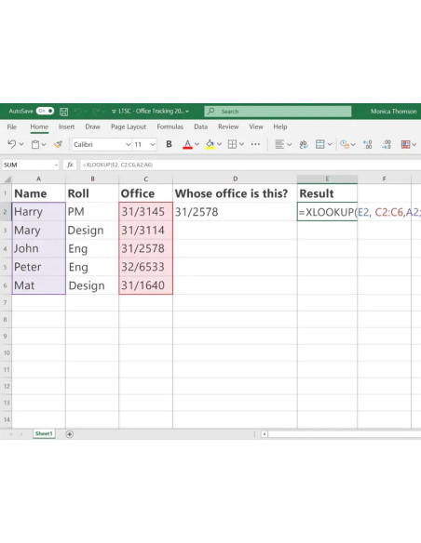Expand the Undo history arrow
Viewport: 421px width, 543px height.
coord(21,144)
